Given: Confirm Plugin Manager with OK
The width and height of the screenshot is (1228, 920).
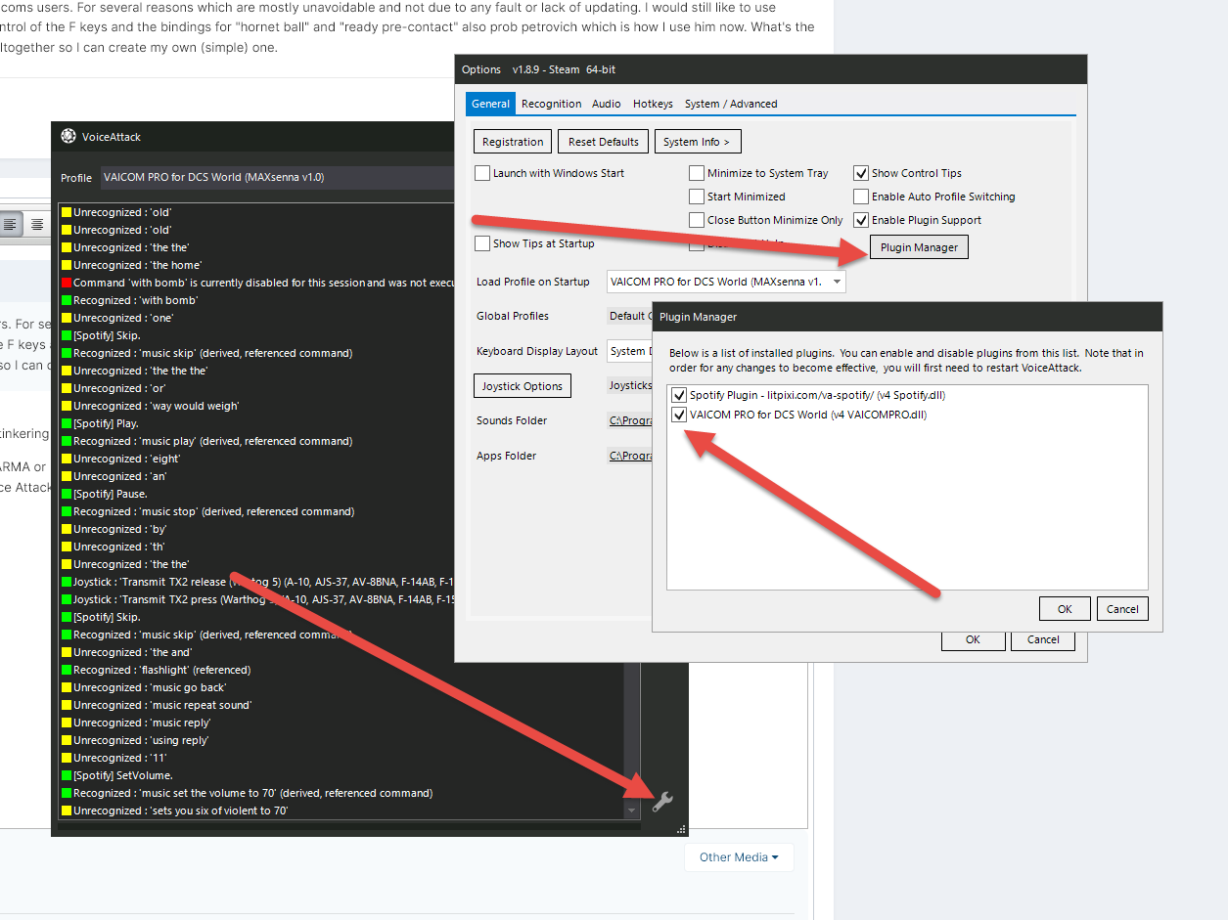Looking at the screenshot, I should point(1065,609).
